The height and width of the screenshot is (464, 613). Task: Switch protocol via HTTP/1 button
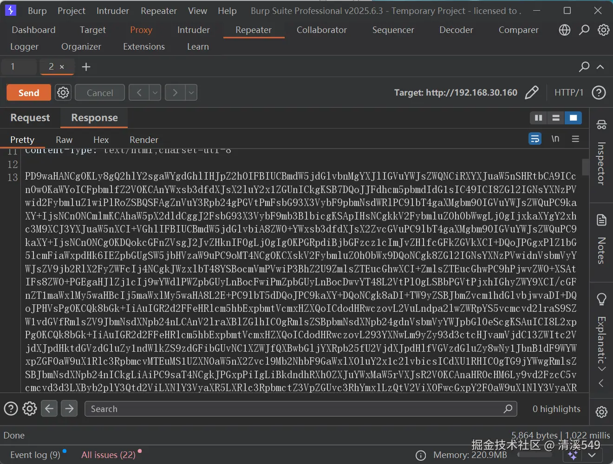tap(568, 92)
